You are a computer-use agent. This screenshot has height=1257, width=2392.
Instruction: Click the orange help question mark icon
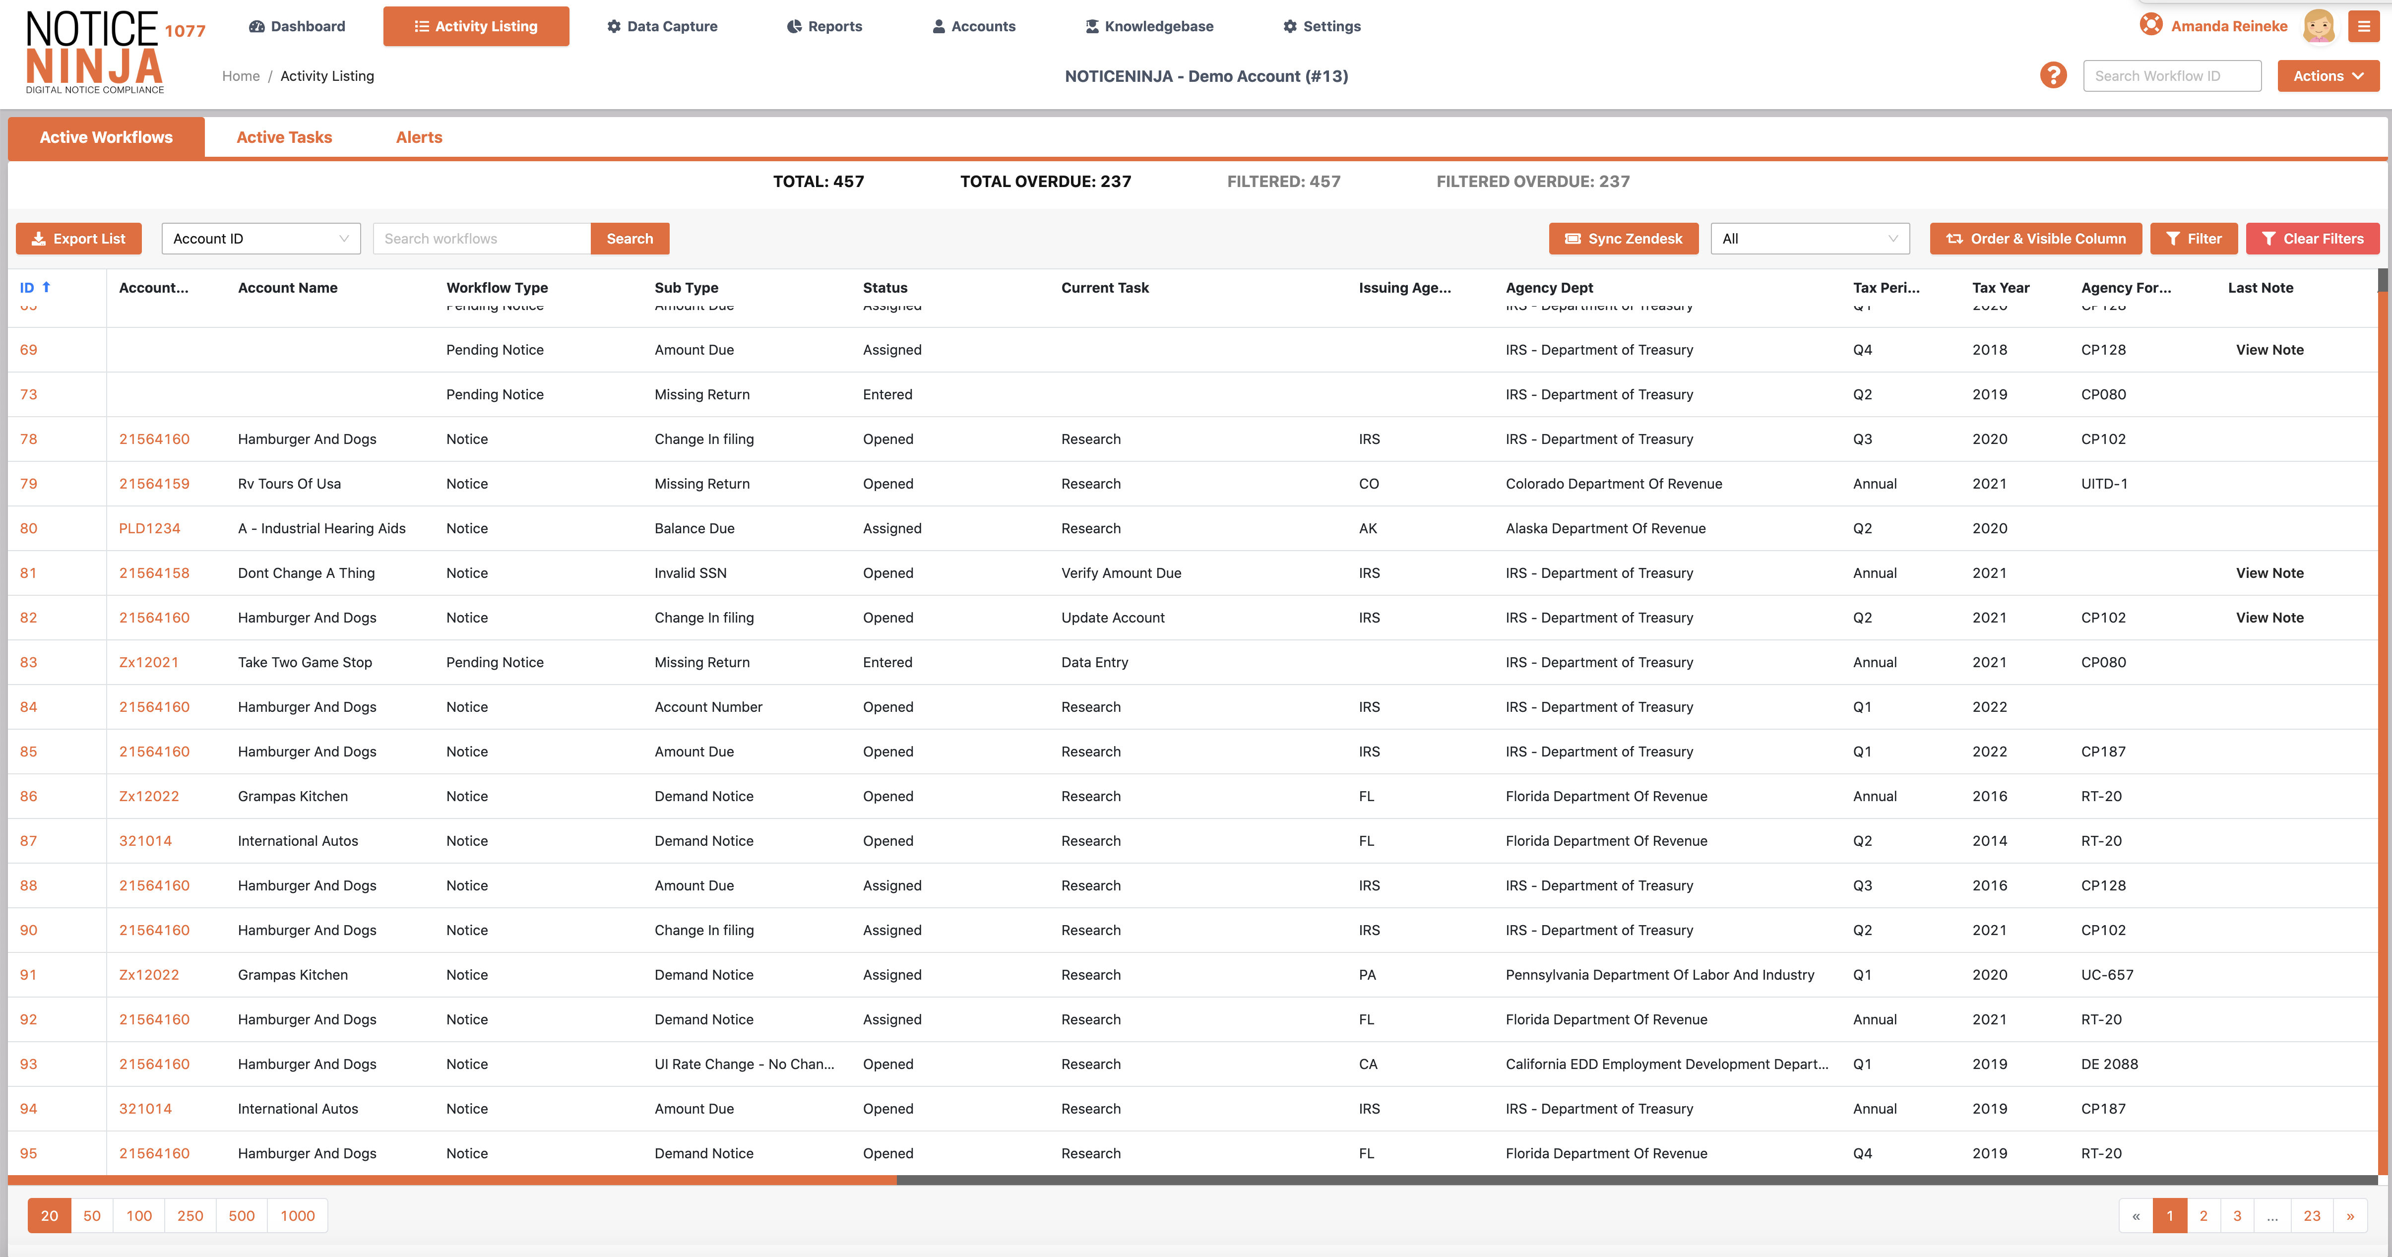[x=2053, y=75]
